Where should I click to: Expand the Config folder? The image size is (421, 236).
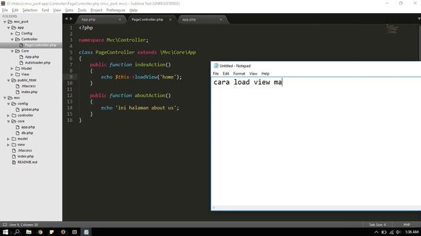pyautogui.click(x=12, y=33)
